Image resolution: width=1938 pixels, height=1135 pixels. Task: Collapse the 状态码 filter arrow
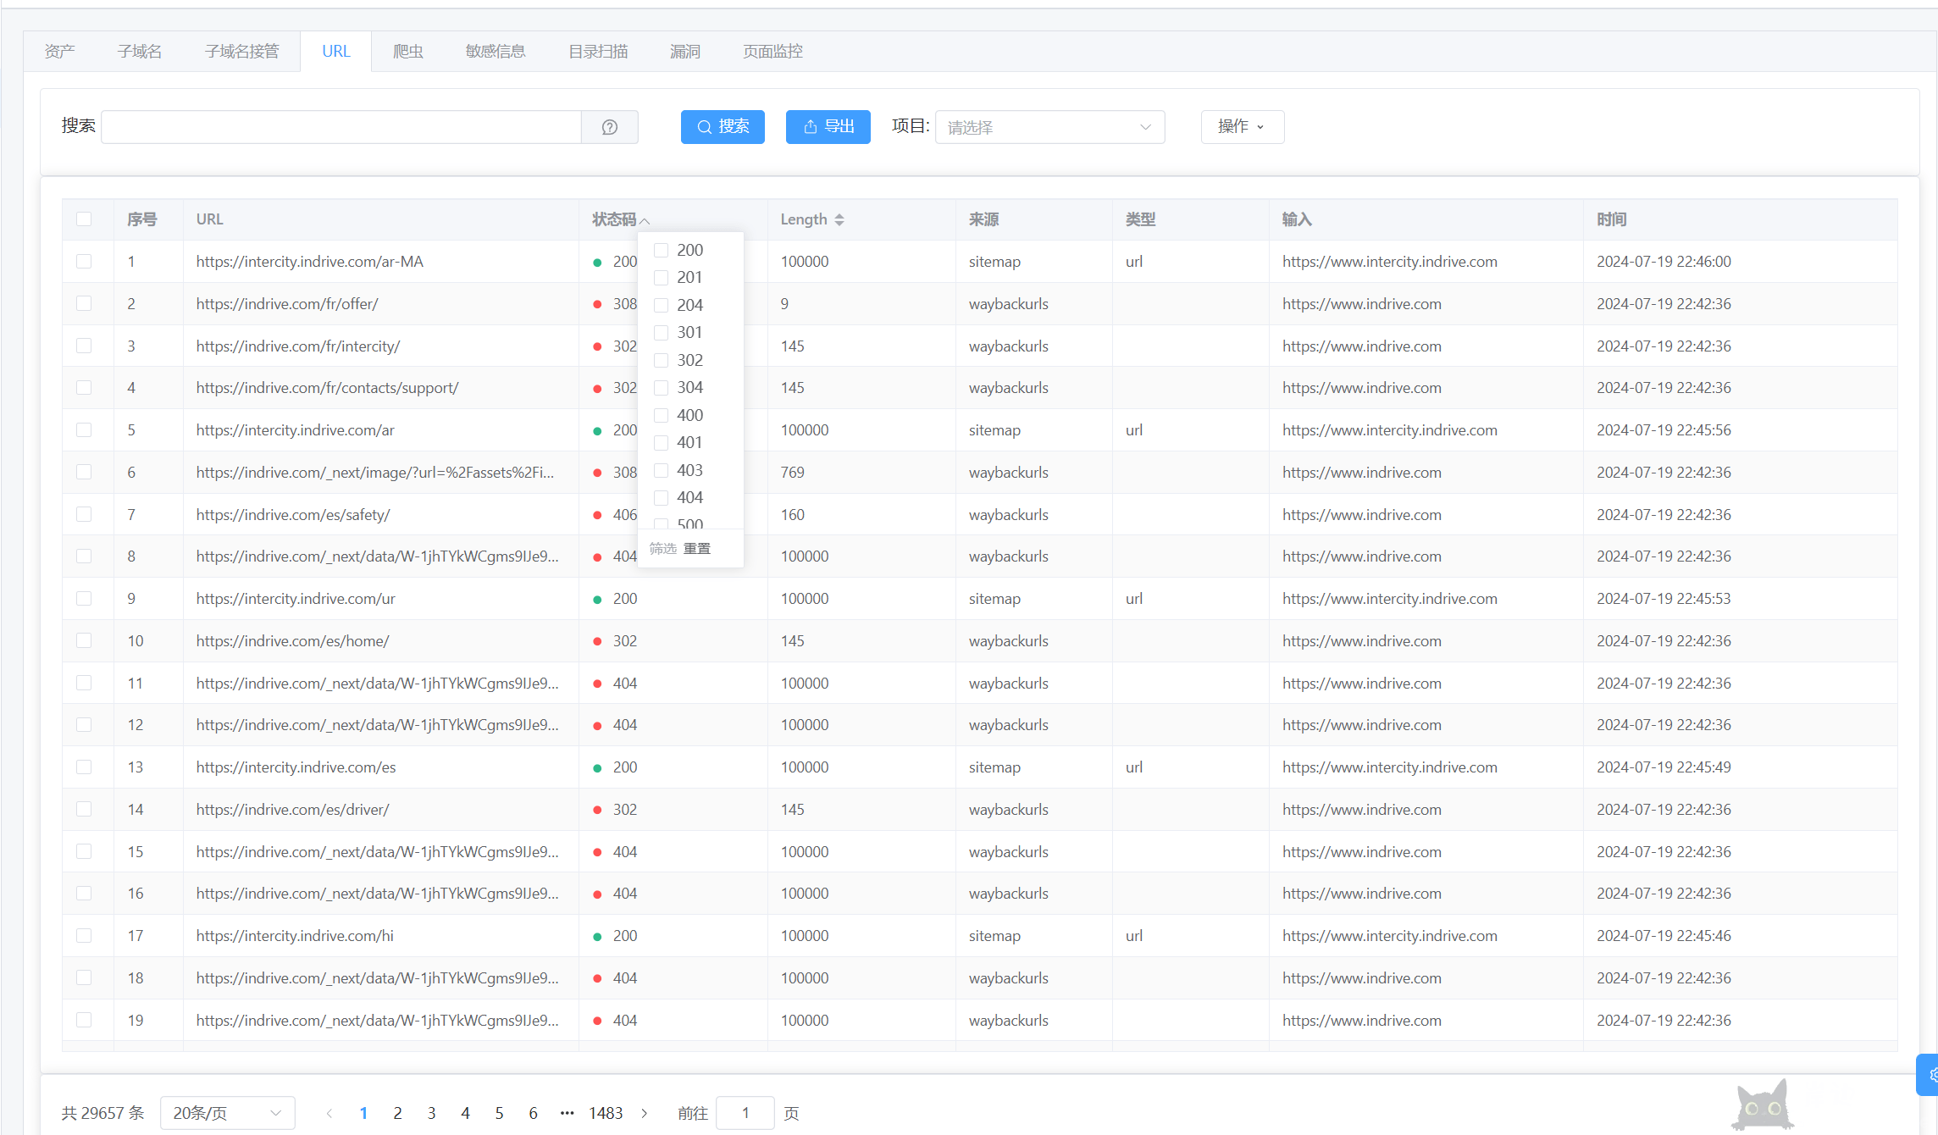[645, 220]
